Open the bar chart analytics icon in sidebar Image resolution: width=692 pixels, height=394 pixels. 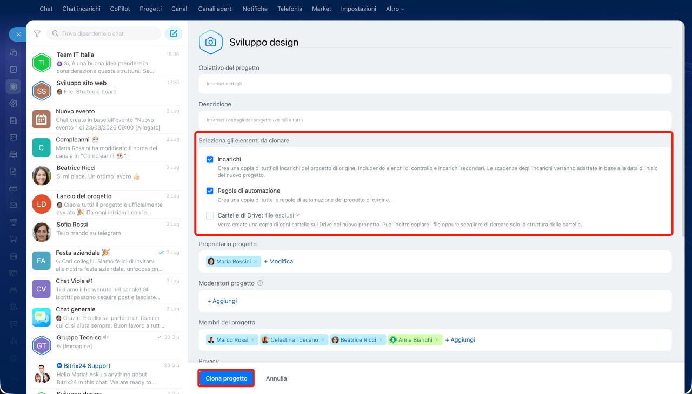click(x=14, y=341)
